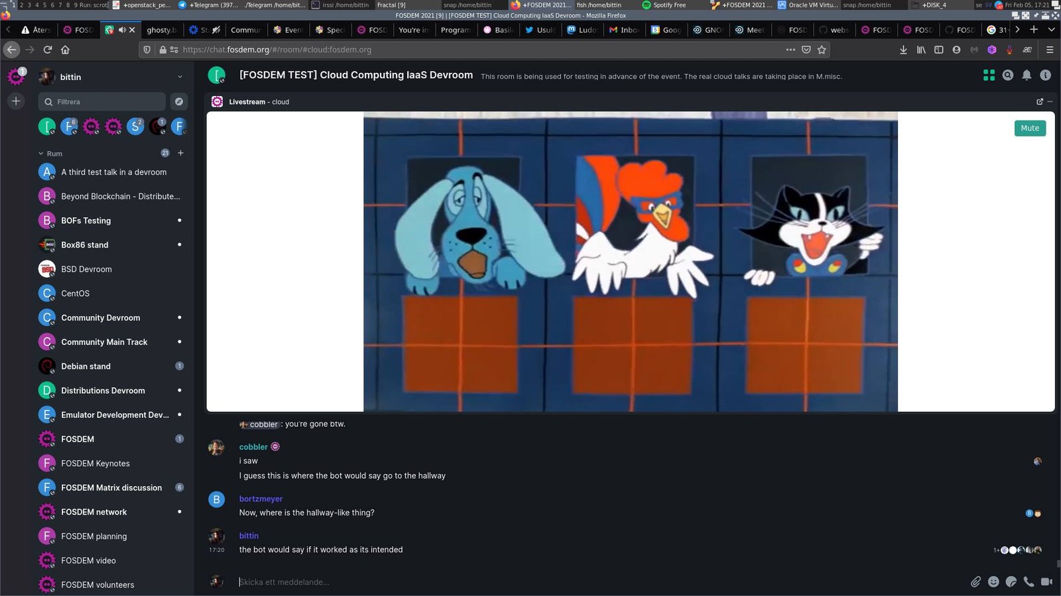Start a voice call with phone icon
Viewport: 1061px width, 596px height.
(1029, 581)
